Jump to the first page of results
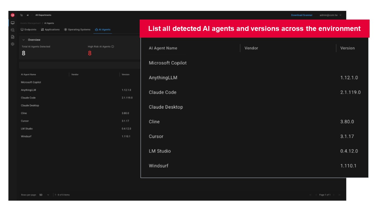Screen dimensions: 374x210 point(310,195)
